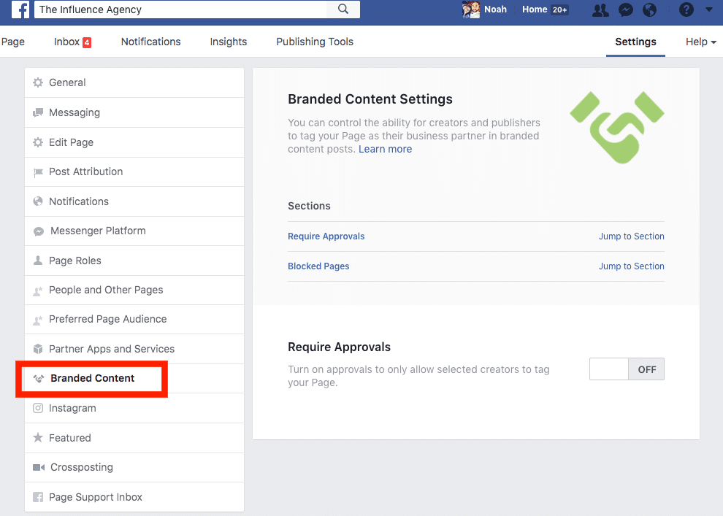Image resolution: width=723 pixels, height=516 pixels.
Task: Click the Require Approvals section link
Action: click(x=326, y=236)
